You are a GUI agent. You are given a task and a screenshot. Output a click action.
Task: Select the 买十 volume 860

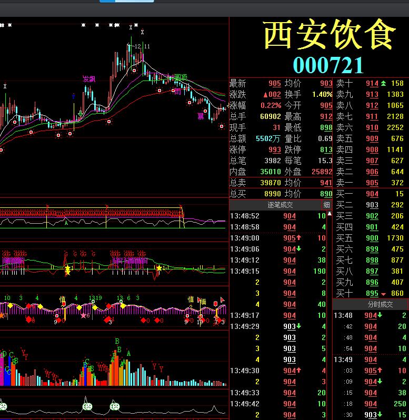397,293
